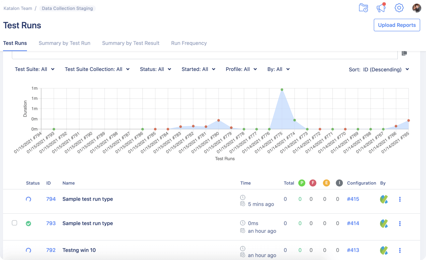The image size is (426, 260).
Task: Click the Time column header
Action: (245, 183)
